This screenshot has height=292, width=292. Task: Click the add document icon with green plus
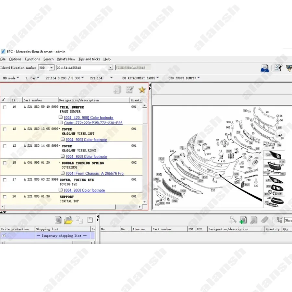243,220
